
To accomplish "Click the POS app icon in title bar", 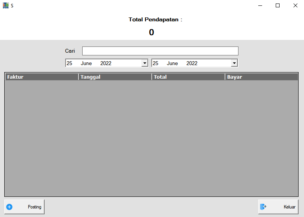I will [x=5, y=5].
